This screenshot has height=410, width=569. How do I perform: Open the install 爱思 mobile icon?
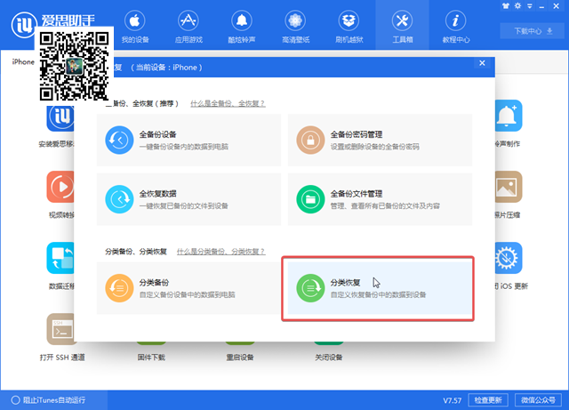click(x=60, y=118)
